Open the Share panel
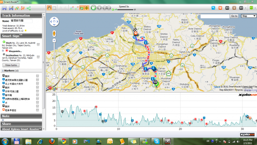This screenshot has height=145, width=257. point(21,124)
